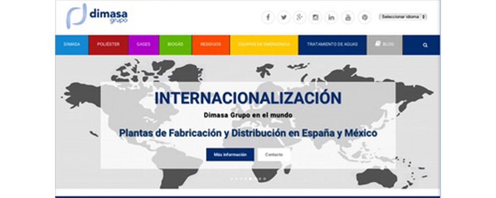496x198 pixels.
Task: Select the POLIÉSTER menu item
Action: [108, 45]
